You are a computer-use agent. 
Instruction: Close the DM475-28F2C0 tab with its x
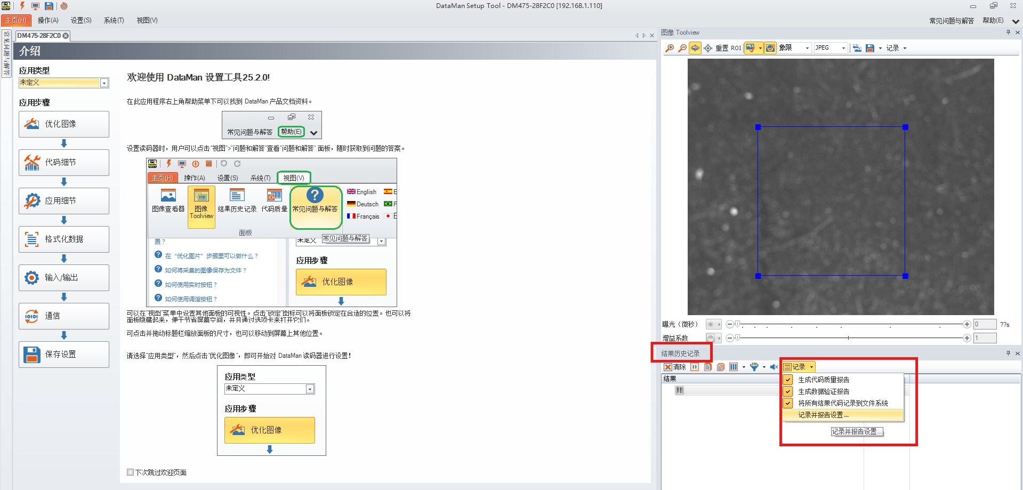(x=66, y=36)
